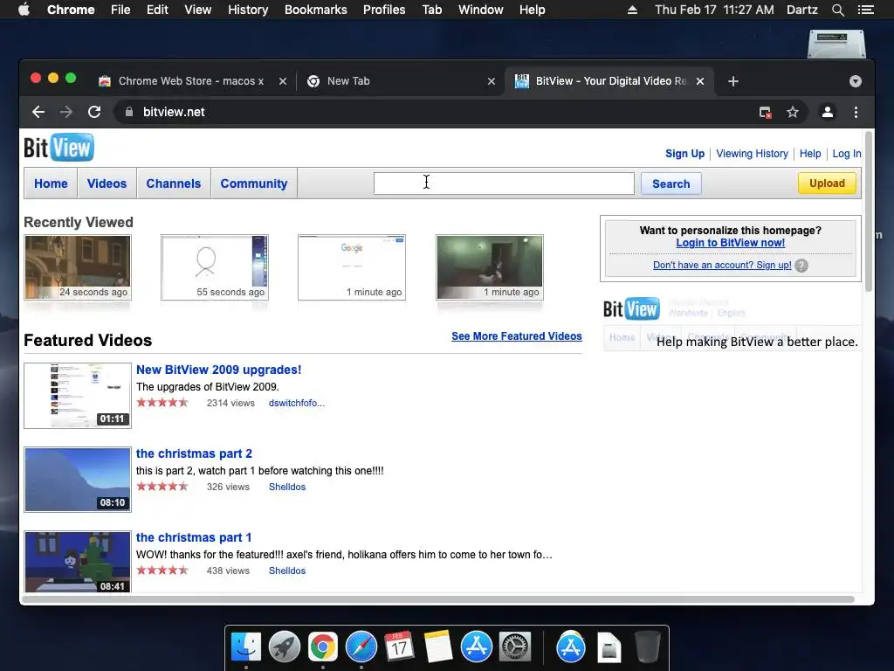Click See More Featured Videos link
This screenshot has width=894, height=671.
[x=517, y=336]
